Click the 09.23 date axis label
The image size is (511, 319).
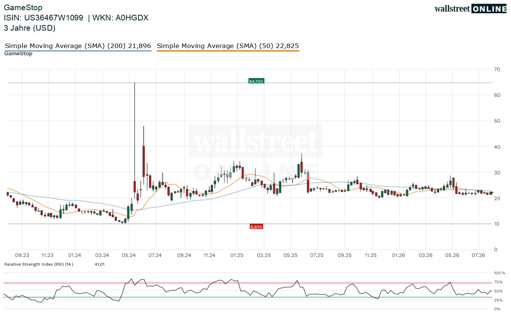click(22, 255)
